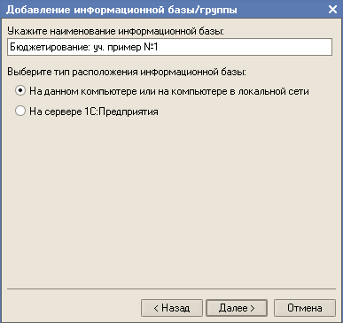Click the separator line above the buttons
This screenshot has height=323, width=343.
(x=171, y=288)
